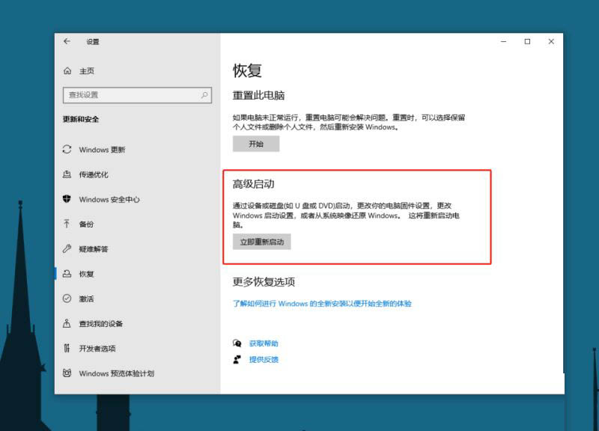
Task: Click the 传递优化 icon
Action: click(x=67, y=174)
